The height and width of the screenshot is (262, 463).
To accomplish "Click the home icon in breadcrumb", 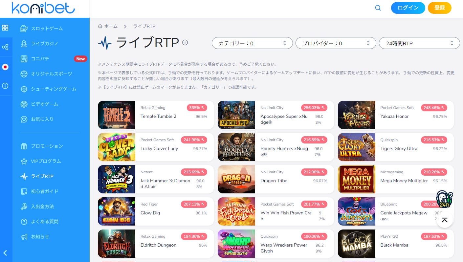I will pyautogui.click(x=100, y=26).
